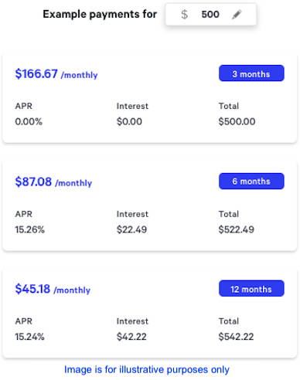This screenshot has width=300, height=380.
Task: Select the 6 months plan badge
Action: (x=251, y=182)
